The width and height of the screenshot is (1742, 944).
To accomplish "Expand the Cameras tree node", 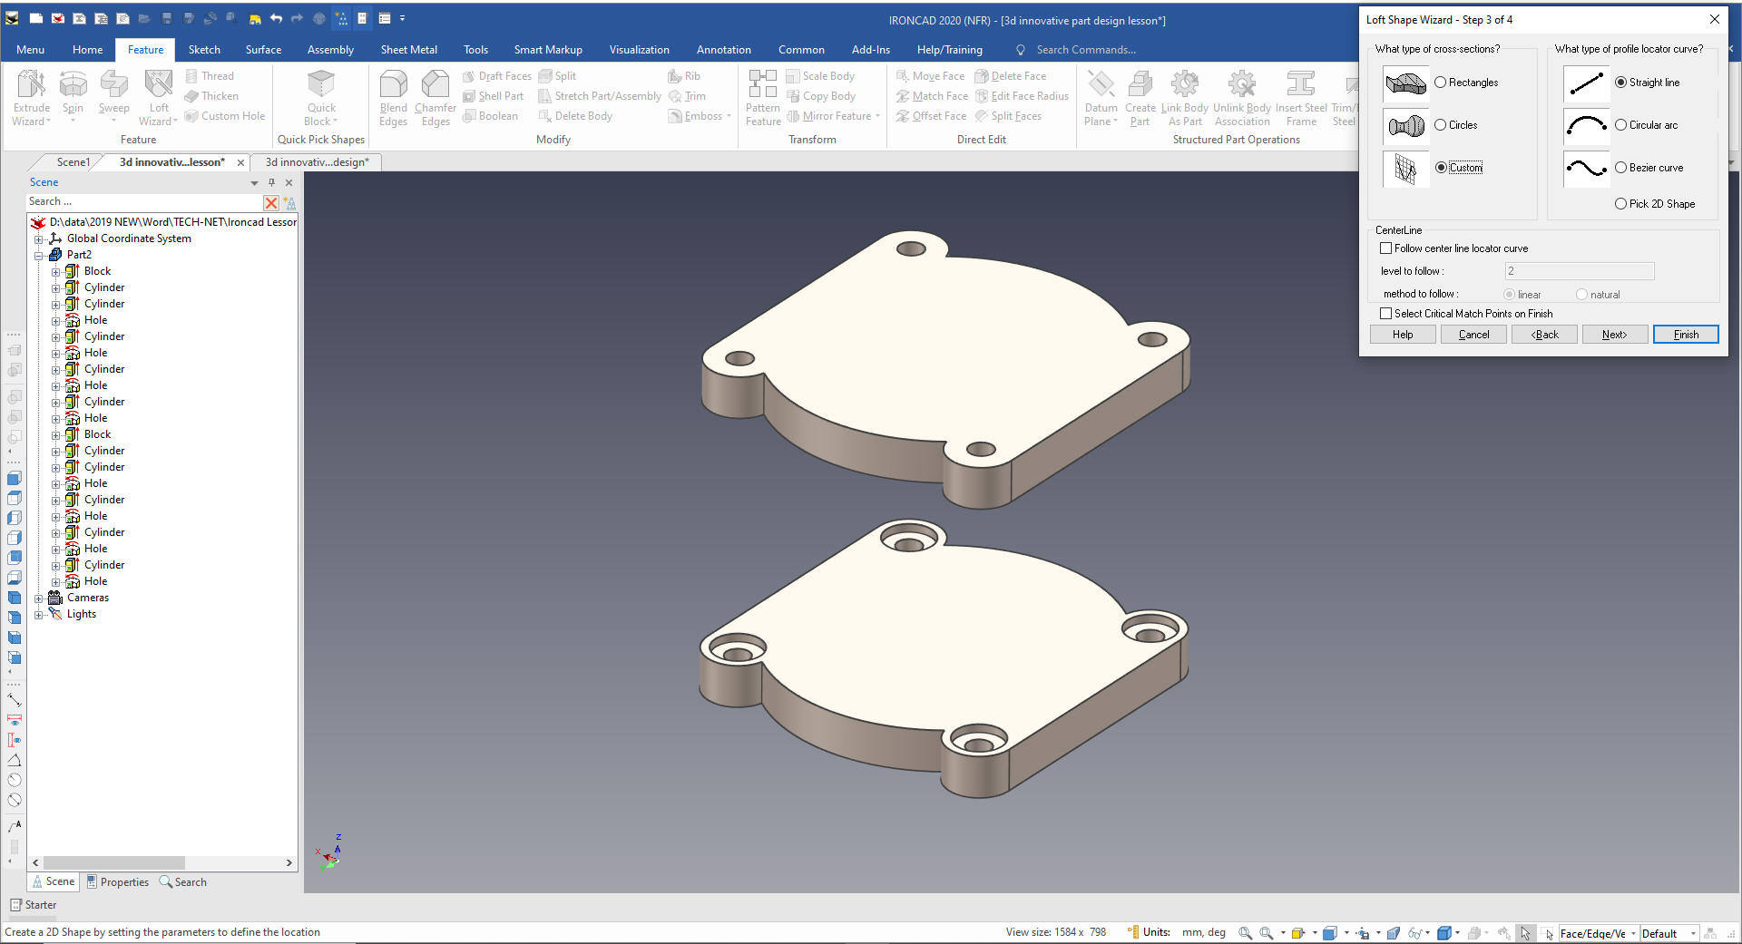I will [x=39, y=599].
